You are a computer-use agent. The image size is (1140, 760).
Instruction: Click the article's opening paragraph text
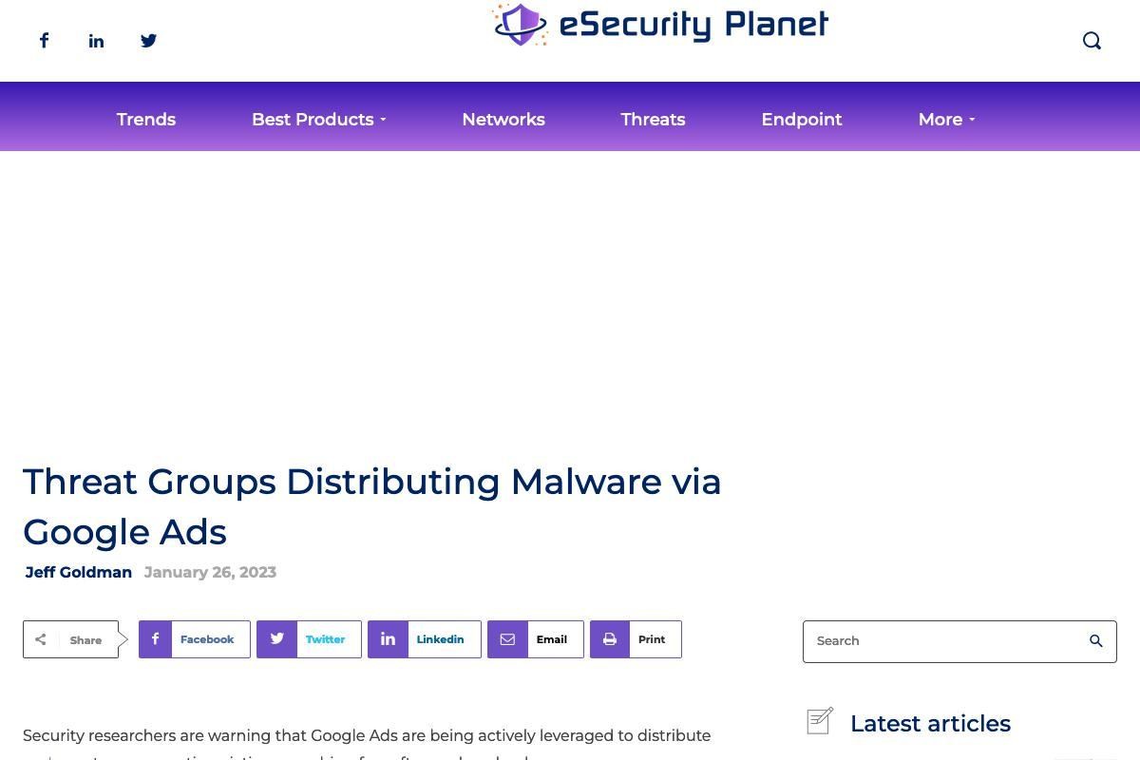coord(367,746)
